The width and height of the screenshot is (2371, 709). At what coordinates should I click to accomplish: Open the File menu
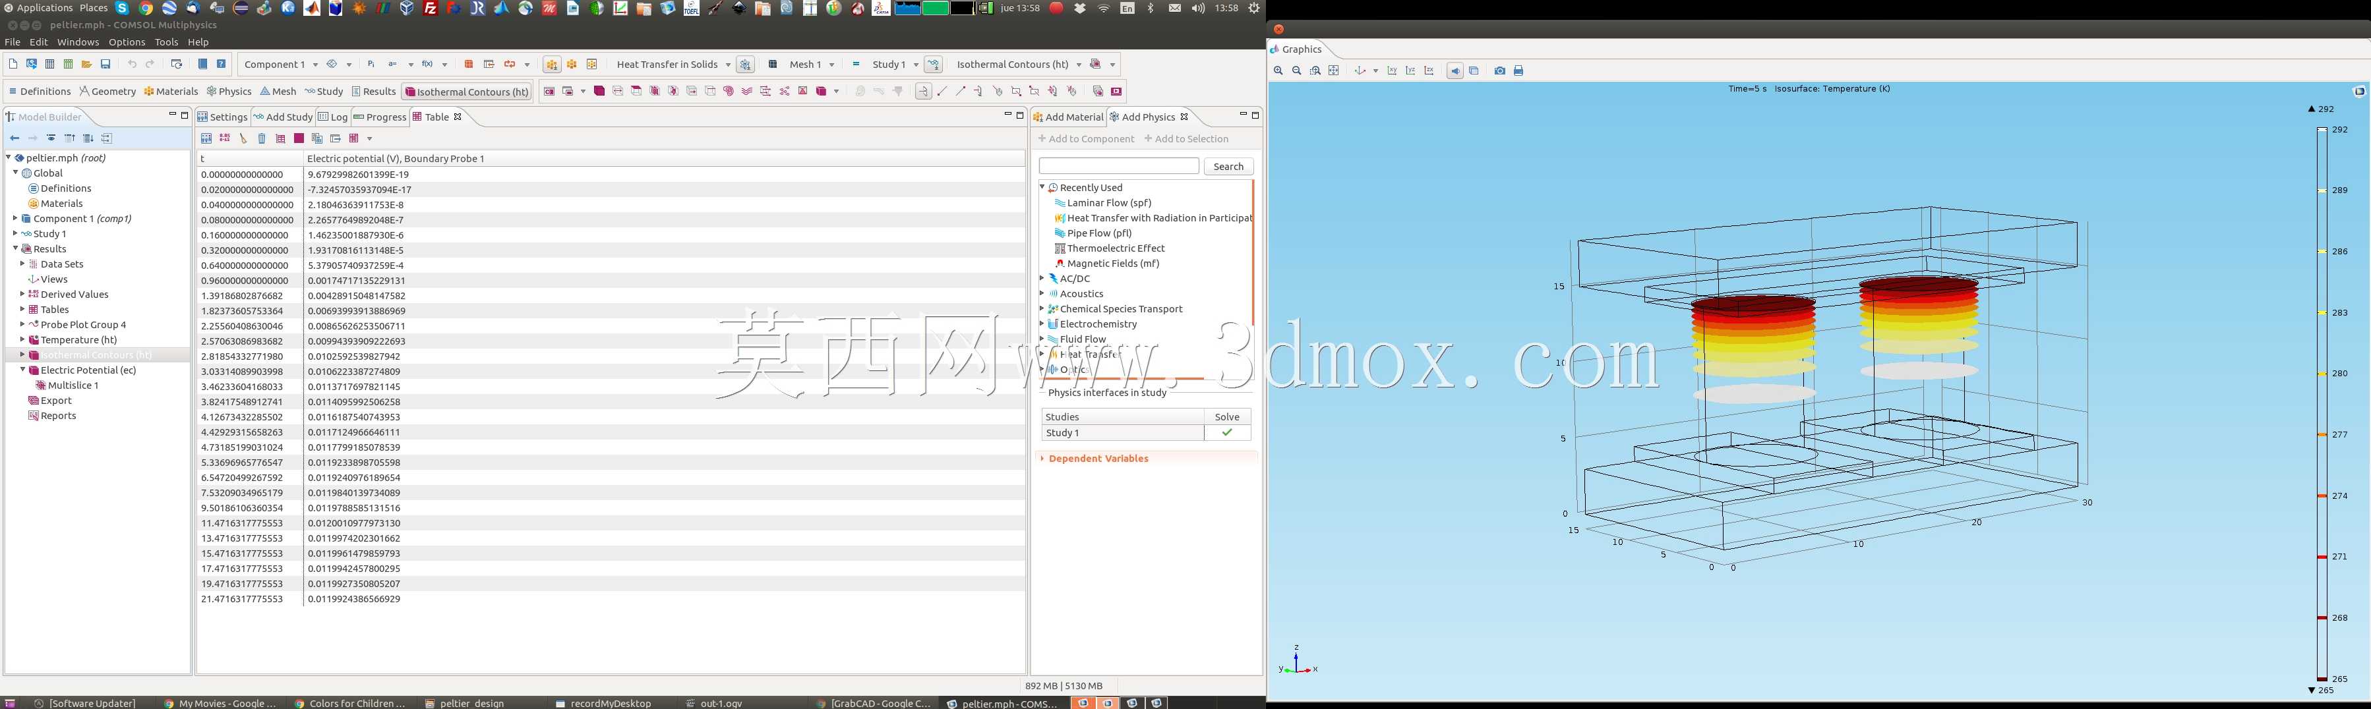[x=12, y=42]
